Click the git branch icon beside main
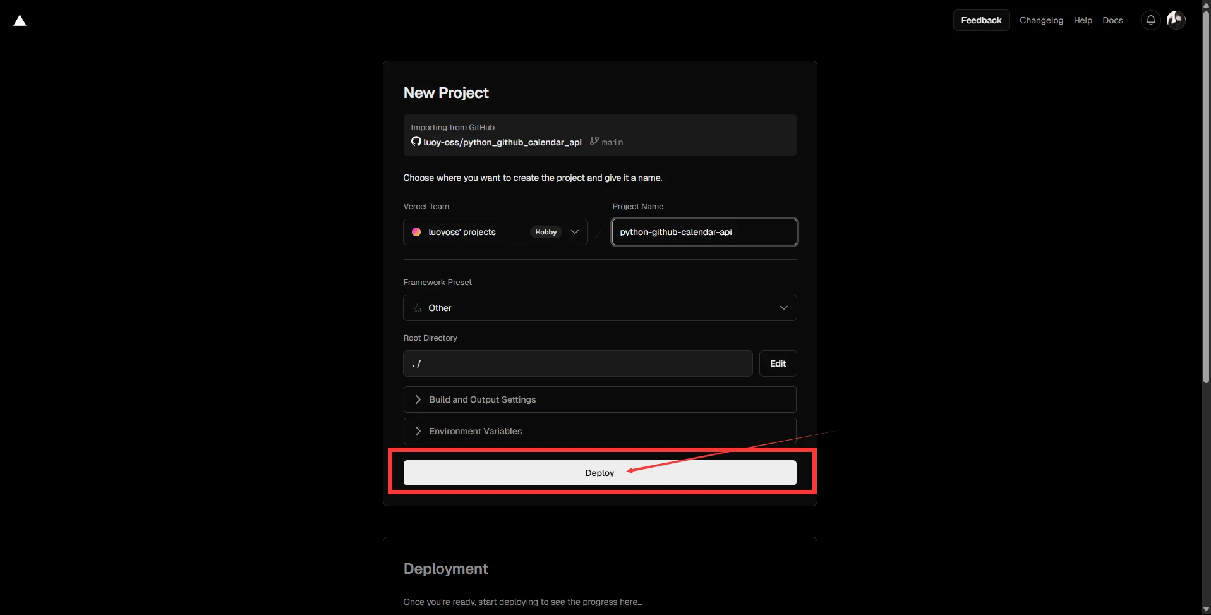1211x615 pixels. pos(594,142)
